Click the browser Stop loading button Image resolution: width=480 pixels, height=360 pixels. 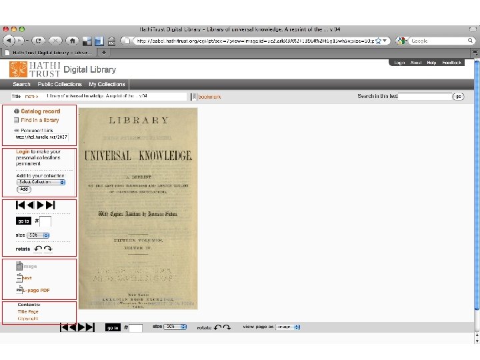pos(55,41)
